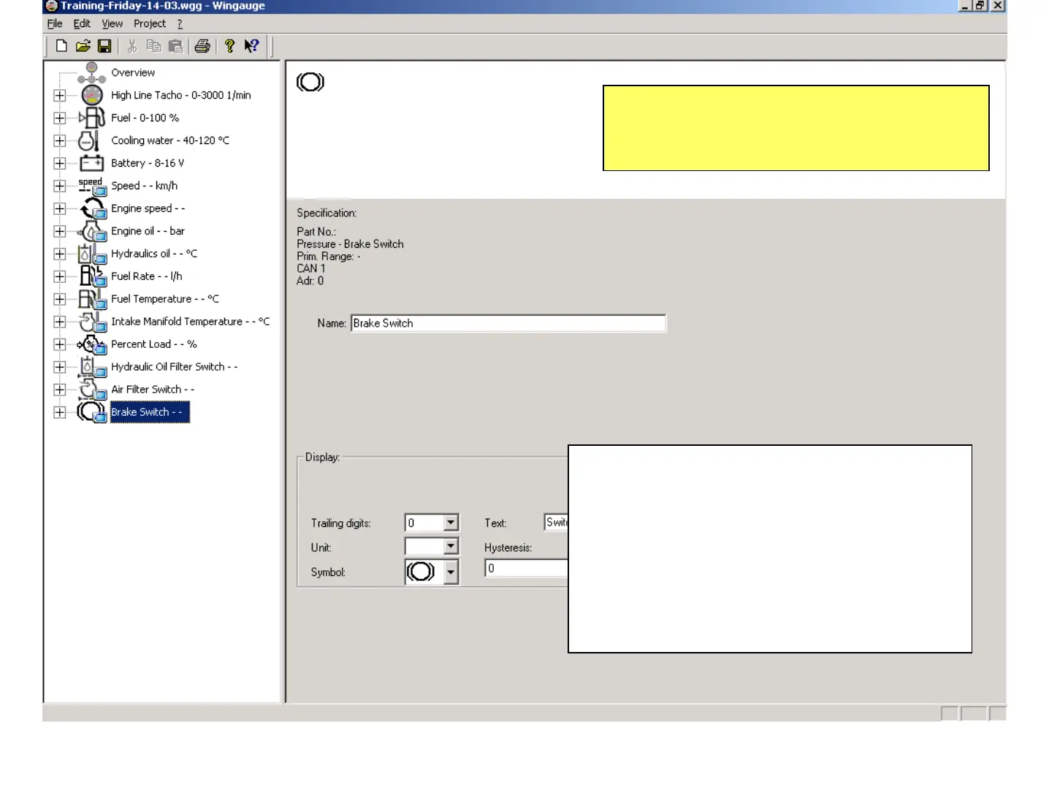Open the View menu

click(112, 23)
